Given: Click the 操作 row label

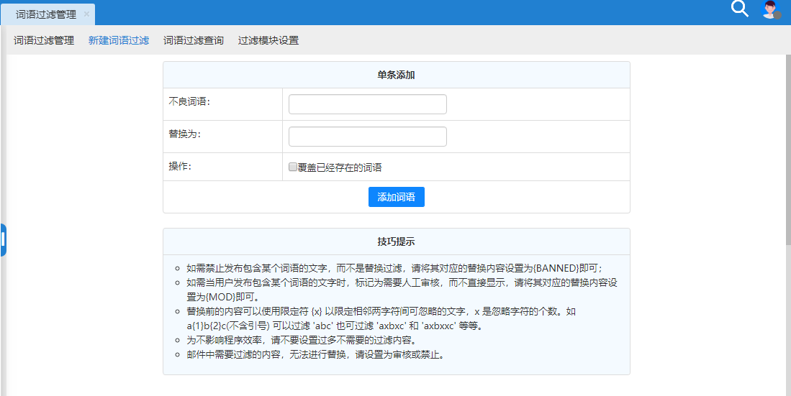Looking at the screenshot, I should pos(181,166).
